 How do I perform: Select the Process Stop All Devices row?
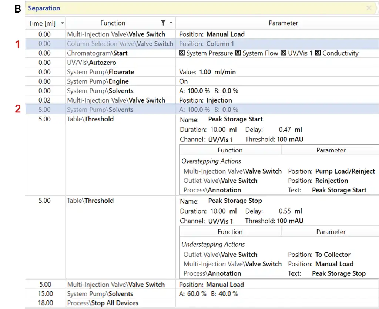(x=103, y=303)
